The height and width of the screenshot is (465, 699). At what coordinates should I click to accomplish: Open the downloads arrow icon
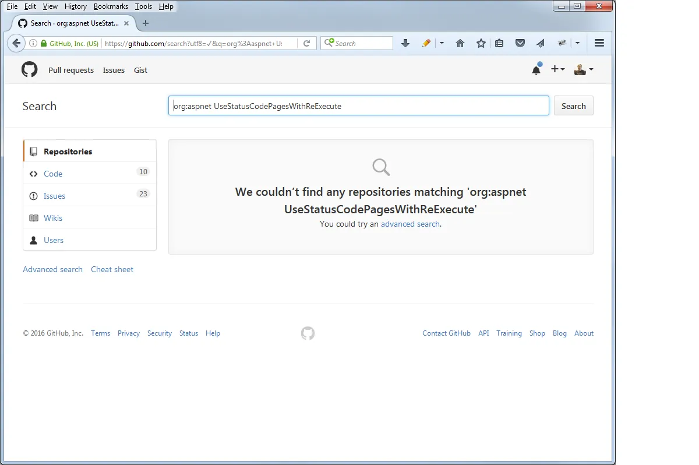405,43
